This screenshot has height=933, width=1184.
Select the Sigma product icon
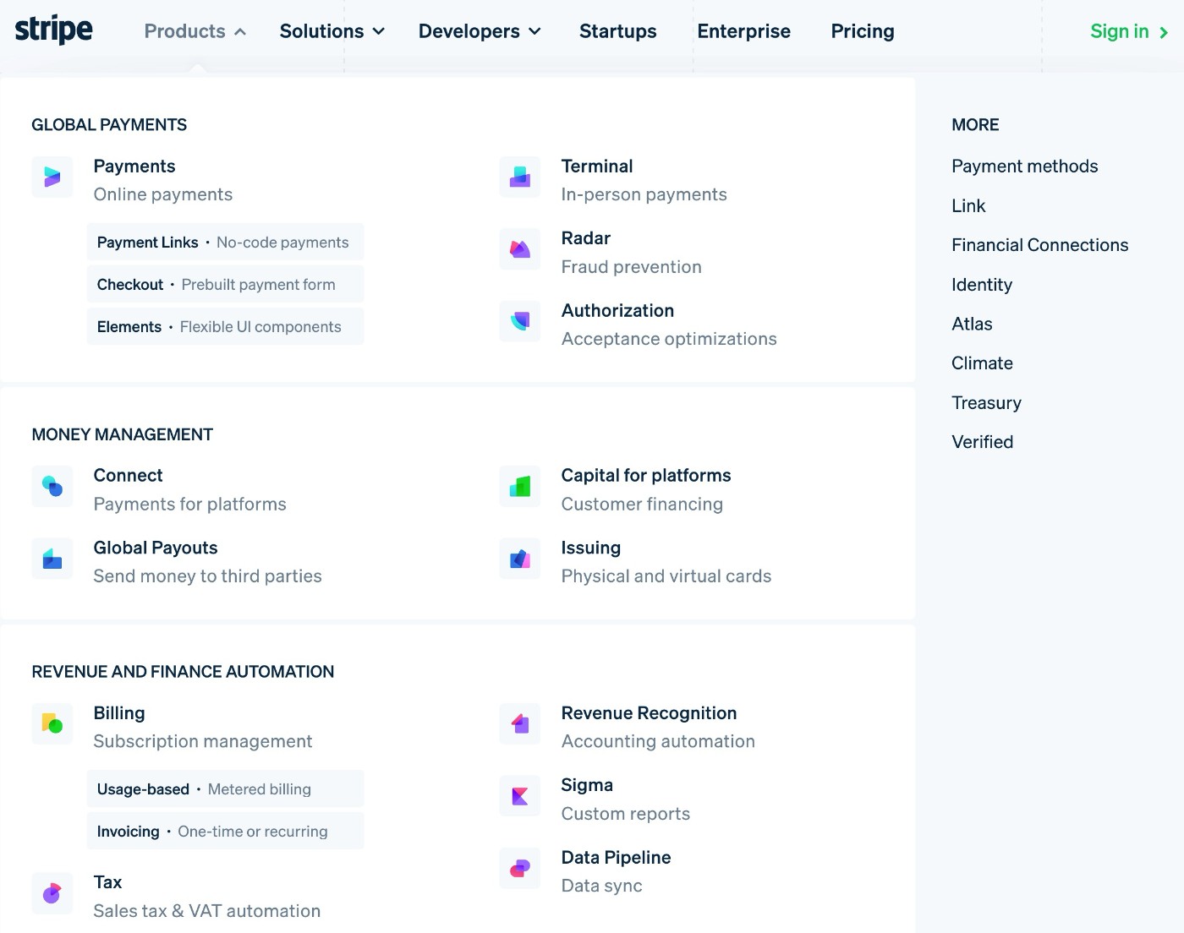tap(520, 796)
